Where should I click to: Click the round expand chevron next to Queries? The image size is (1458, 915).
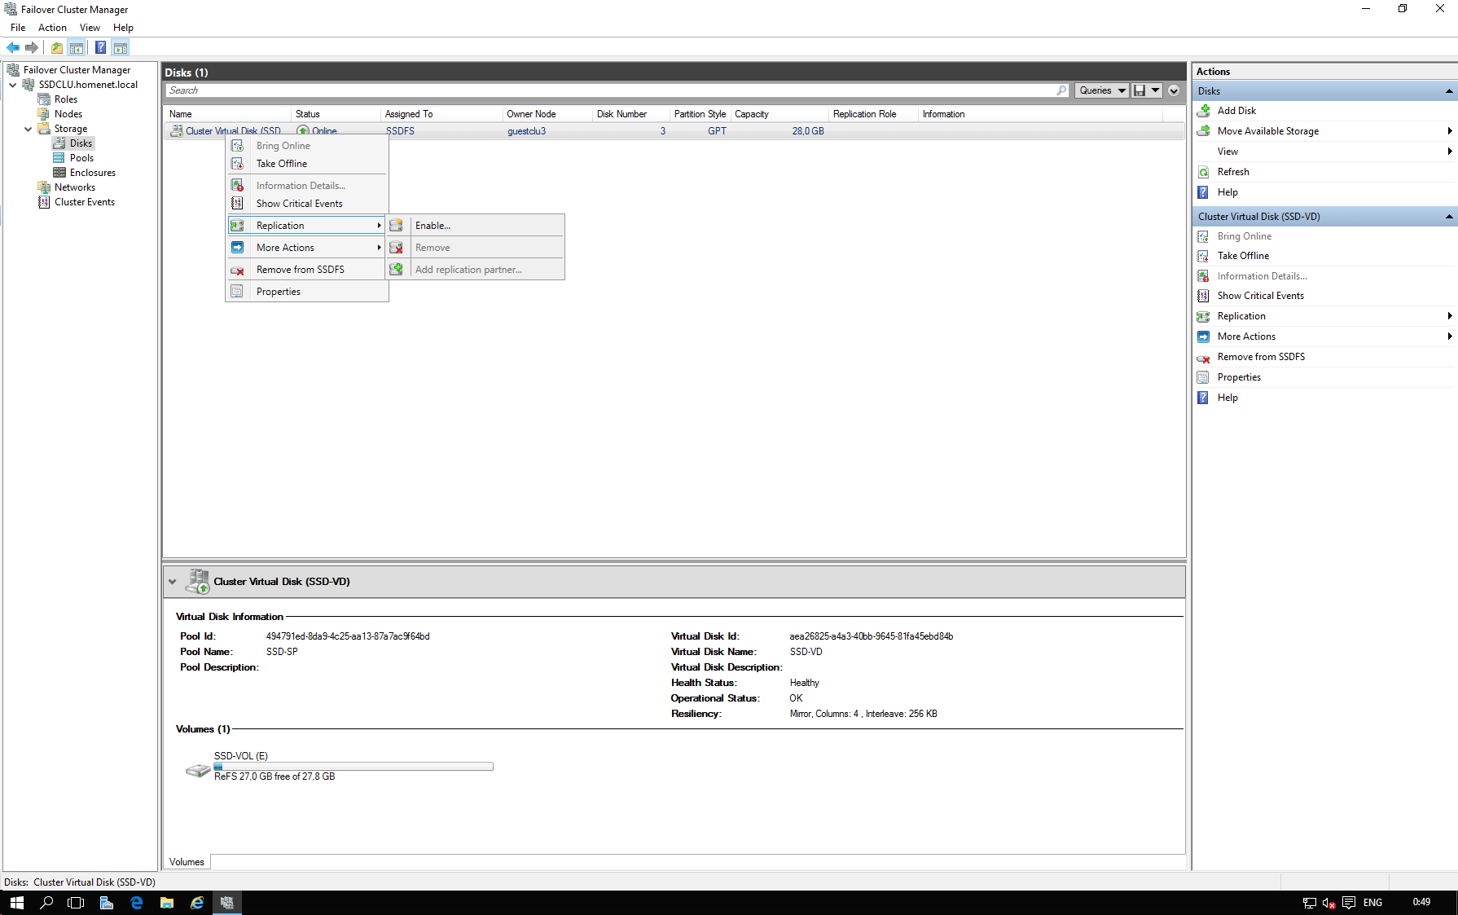point(1174,90)
